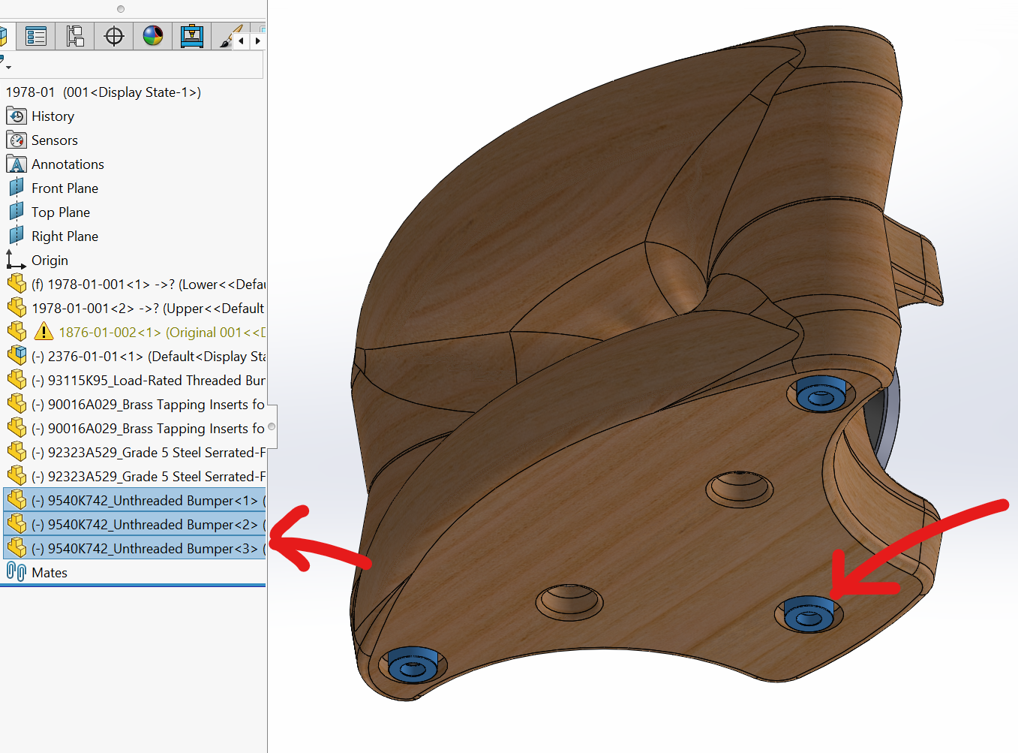Open the FeatureManager design tree panel
This screenshot has width=1018, height=753.
click(x=4, y=35)
